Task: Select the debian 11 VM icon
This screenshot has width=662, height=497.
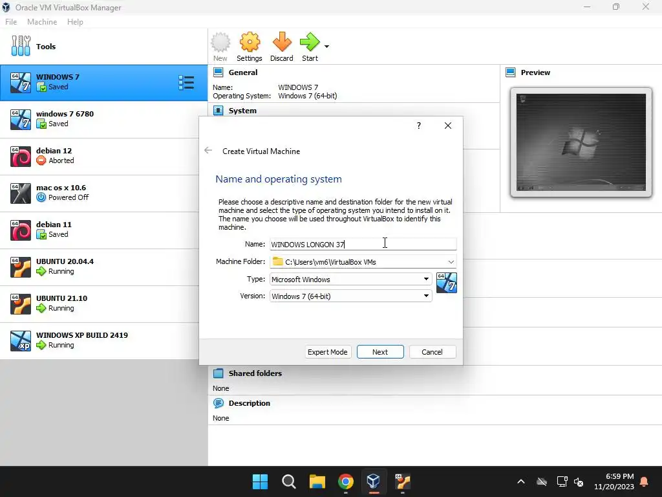Action: click(x=21, y=230)
